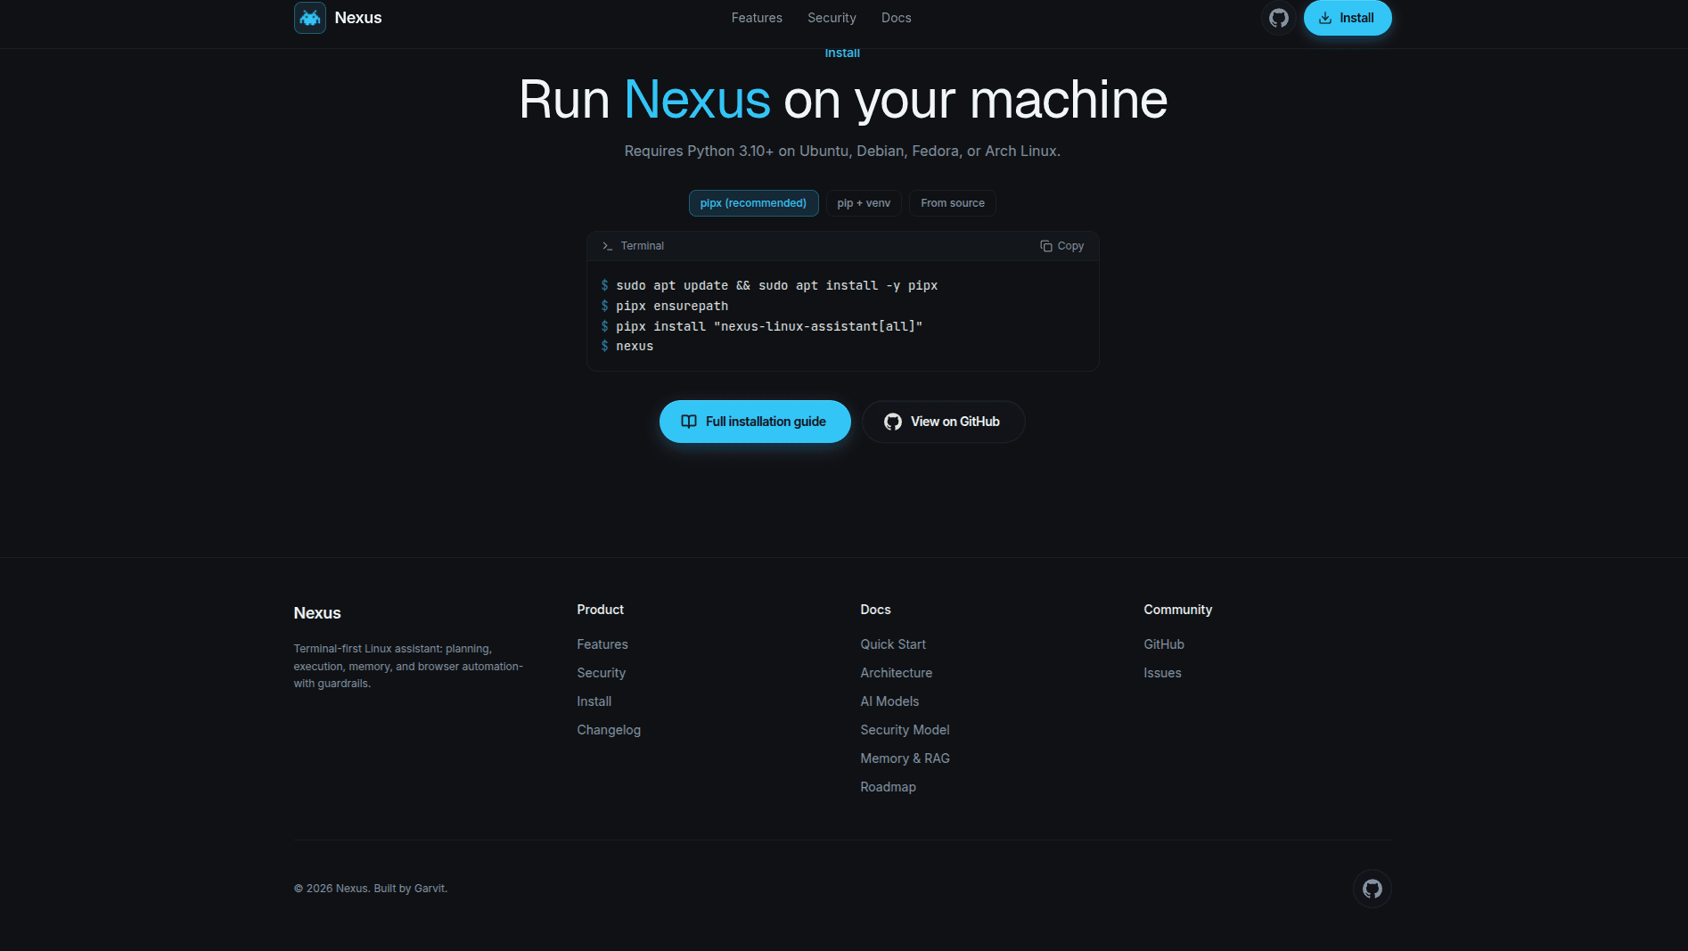This screenshot has width=1688, height=951.
Task: Click the pipx install nexus-linux-assistant command line
Action: pos(762,326)
